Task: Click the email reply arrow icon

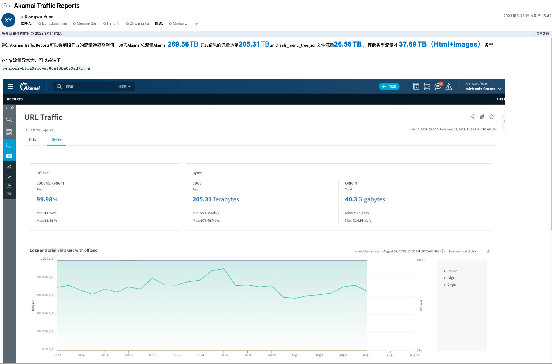Action: tap(6, 6)
